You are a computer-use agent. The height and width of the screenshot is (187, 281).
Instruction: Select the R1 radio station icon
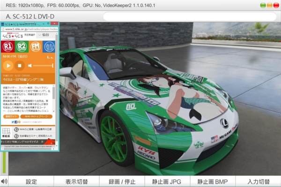[7, 46]
